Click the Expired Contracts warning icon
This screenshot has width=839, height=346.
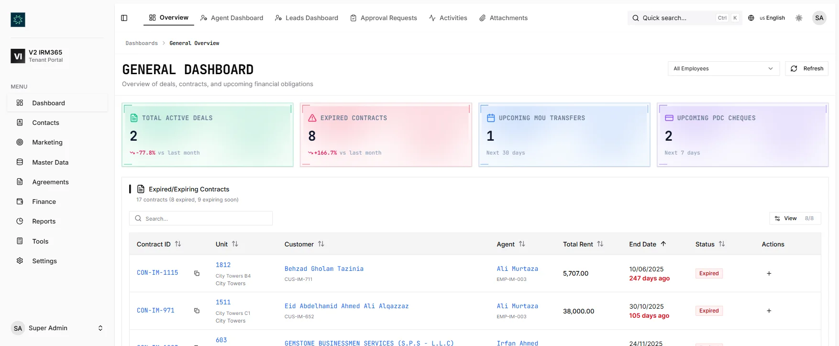pyautogui.click(x=312, y=118)
